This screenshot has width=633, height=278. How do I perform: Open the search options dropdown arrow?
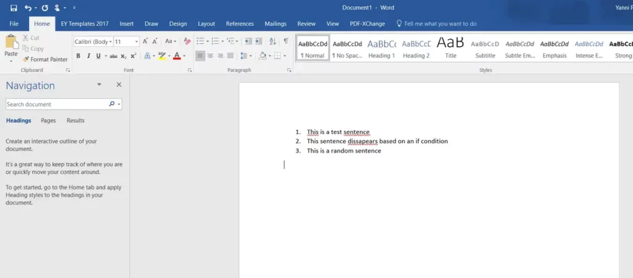click(x=119, y=104)
